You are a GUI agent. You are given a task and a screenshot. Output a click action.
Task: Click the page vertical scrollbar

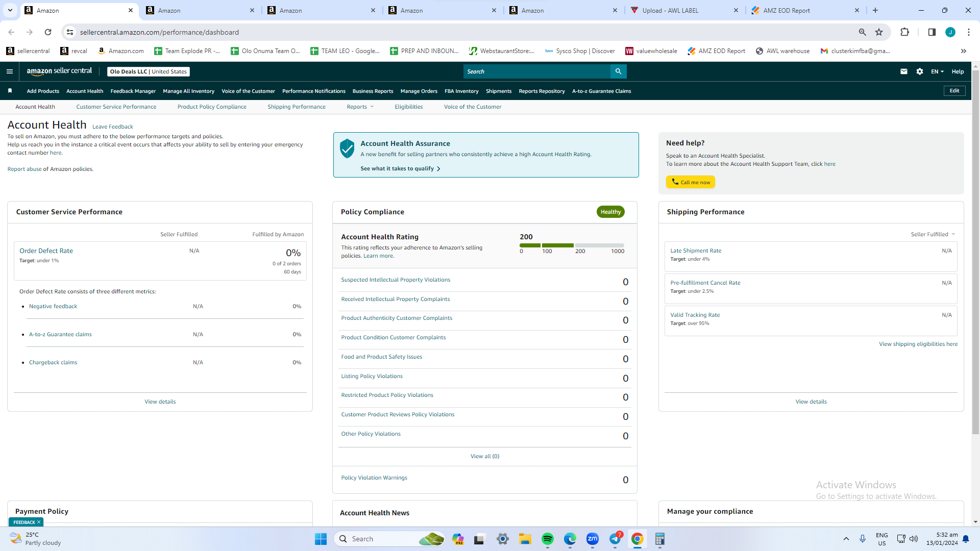[x=975, y=253]
